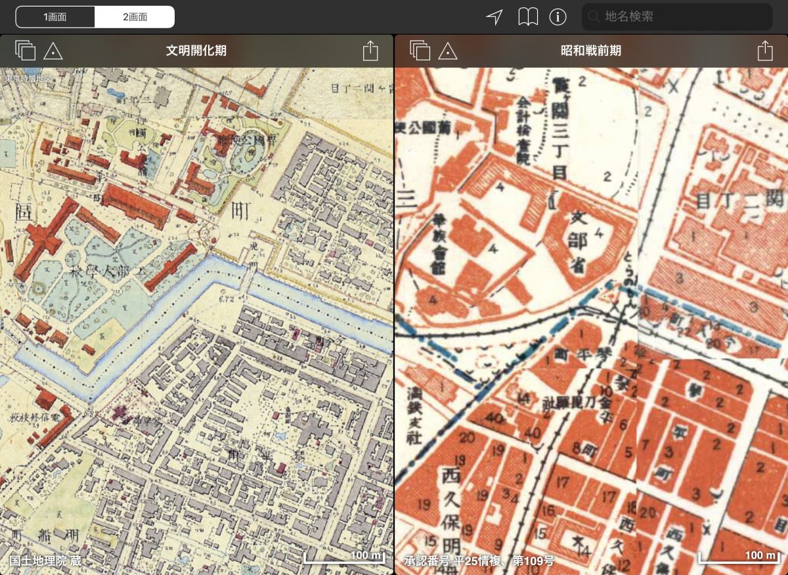Screen dimensions: 788x575
Task: Toggle triangle terrain icon on right pane
Action: (448, 50)
